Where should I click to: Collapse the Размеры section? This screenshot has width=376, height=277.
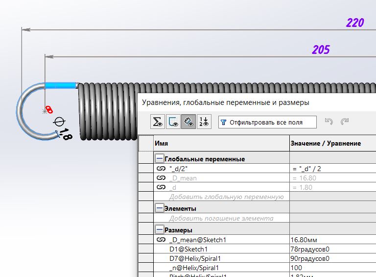point(159,230)
